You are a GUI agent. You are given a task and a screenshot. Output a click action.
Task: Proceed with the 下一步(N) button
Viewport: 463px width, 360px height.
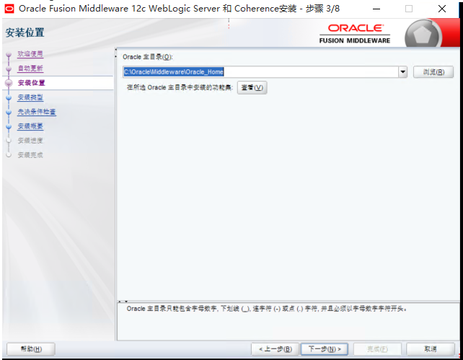(x=325, y=349)
